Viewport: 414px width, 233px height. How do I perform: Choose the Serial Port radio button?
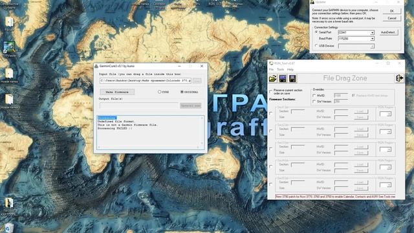tap(316, 32)
